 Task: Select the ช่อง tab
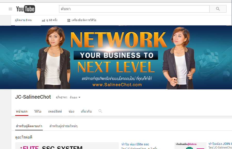click(71, 111)
